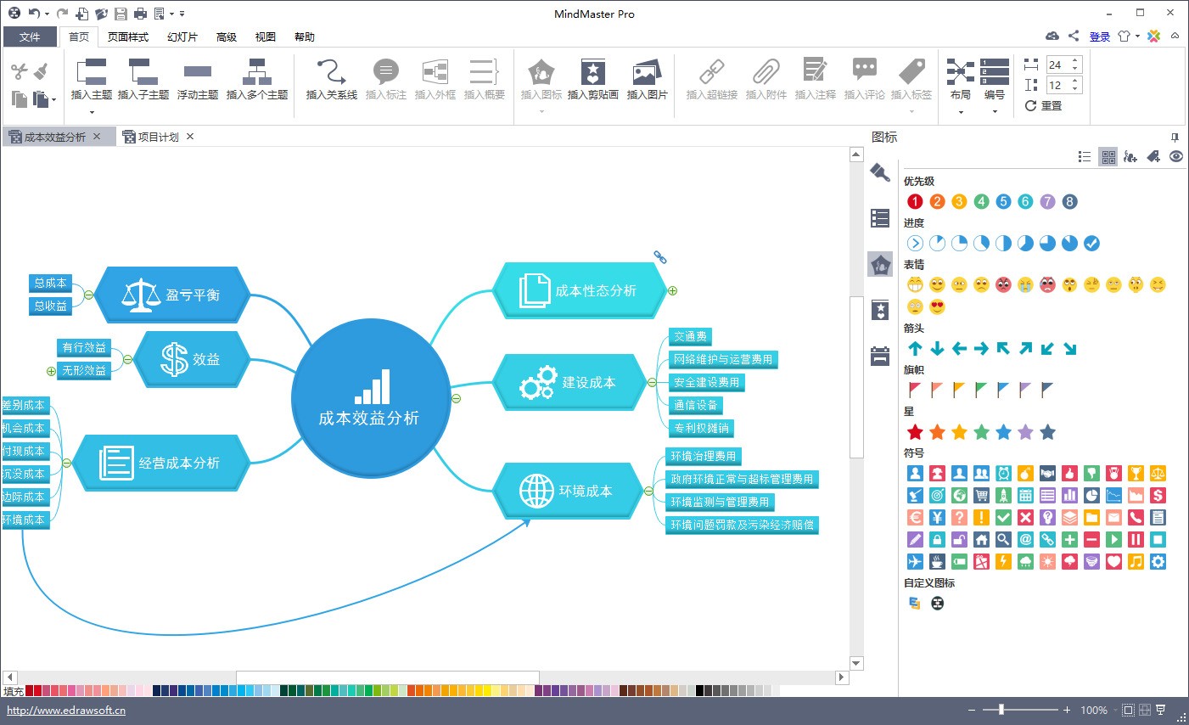This screenshot has width=1189, height=725.
Task: Add the green plus symbol icon
Action: tap(1069, 539)
